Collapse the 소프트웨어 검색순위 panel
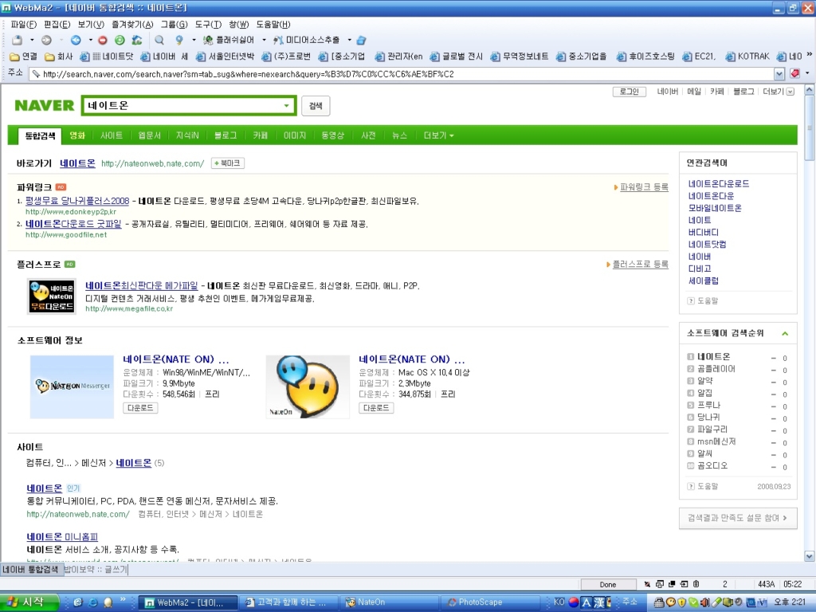The height and width of the screenshot is (612, 816). pos(785,334)
